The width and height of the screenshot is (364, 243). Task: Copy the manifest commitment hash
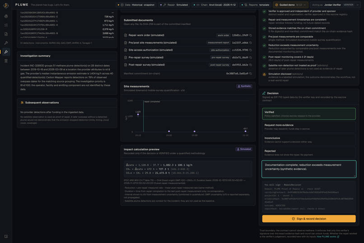tap(251, 74)
